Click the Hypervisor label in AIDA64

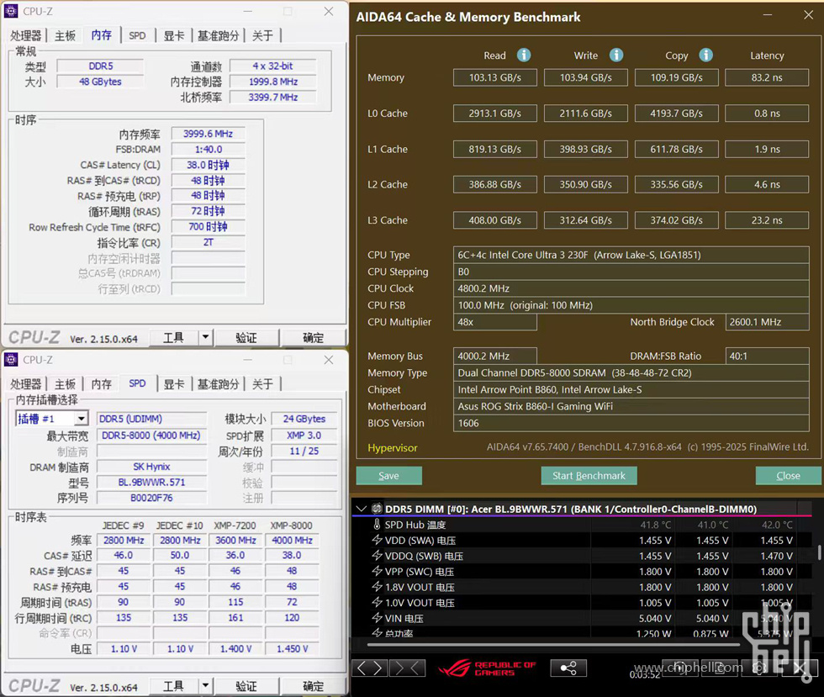393,448
